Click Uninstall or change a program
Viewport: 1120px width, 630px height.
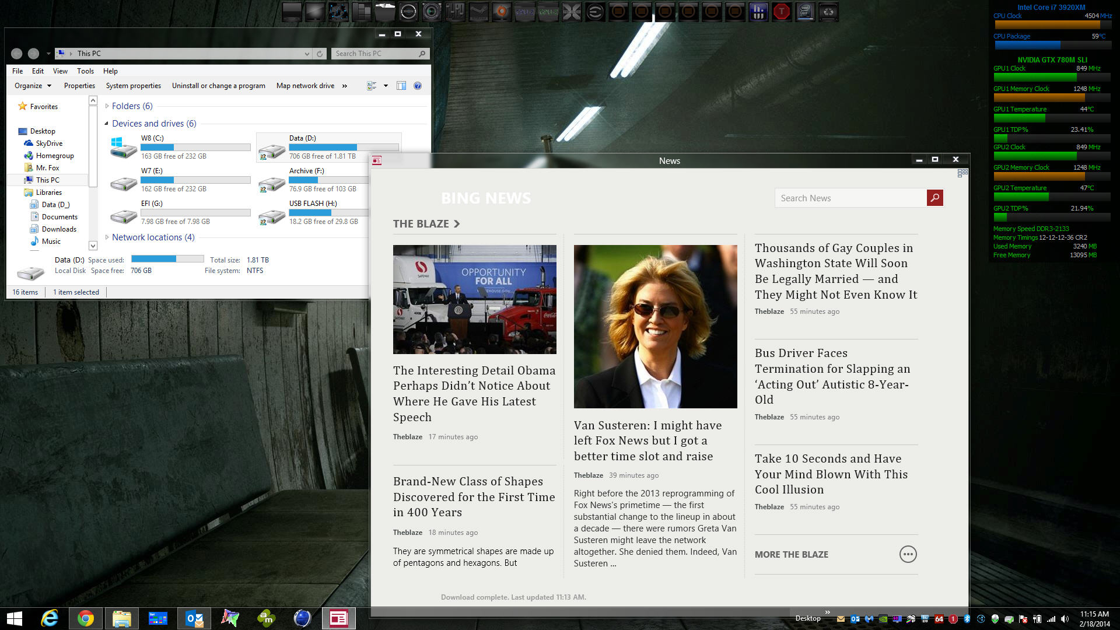coord(219,86)
